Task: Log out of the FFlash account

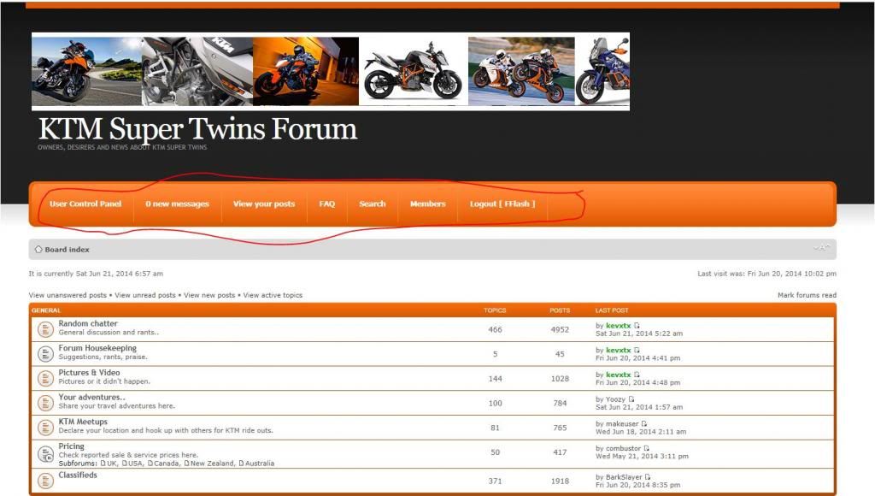Action: tap(502, 204)
